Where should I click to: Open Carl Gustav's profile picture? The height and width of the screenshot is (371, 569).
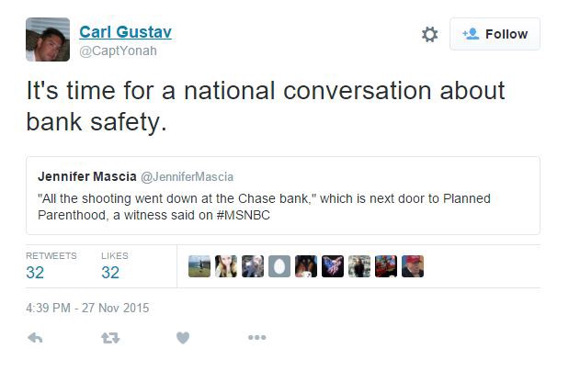click(x=46, y=39)
